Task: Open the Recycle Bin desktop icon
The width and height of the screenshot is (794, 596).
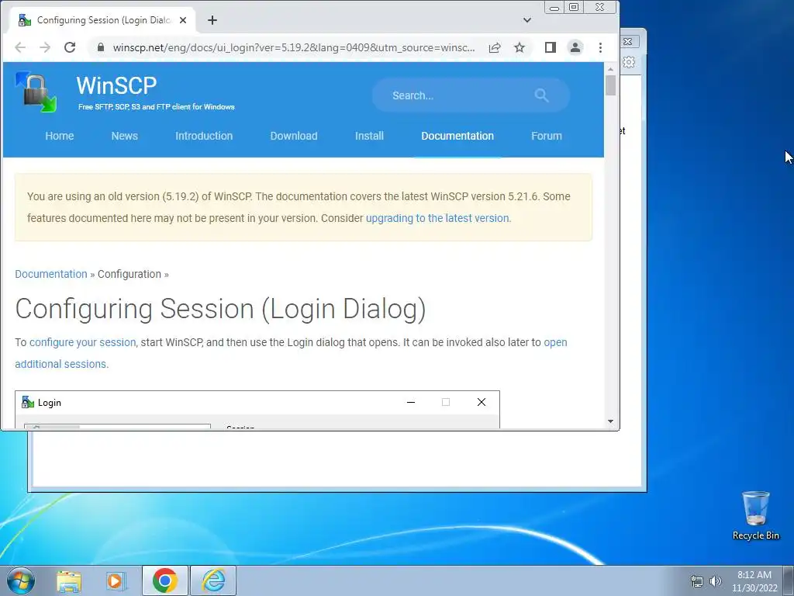Action: pyautogui.click(x=755, y=515)
